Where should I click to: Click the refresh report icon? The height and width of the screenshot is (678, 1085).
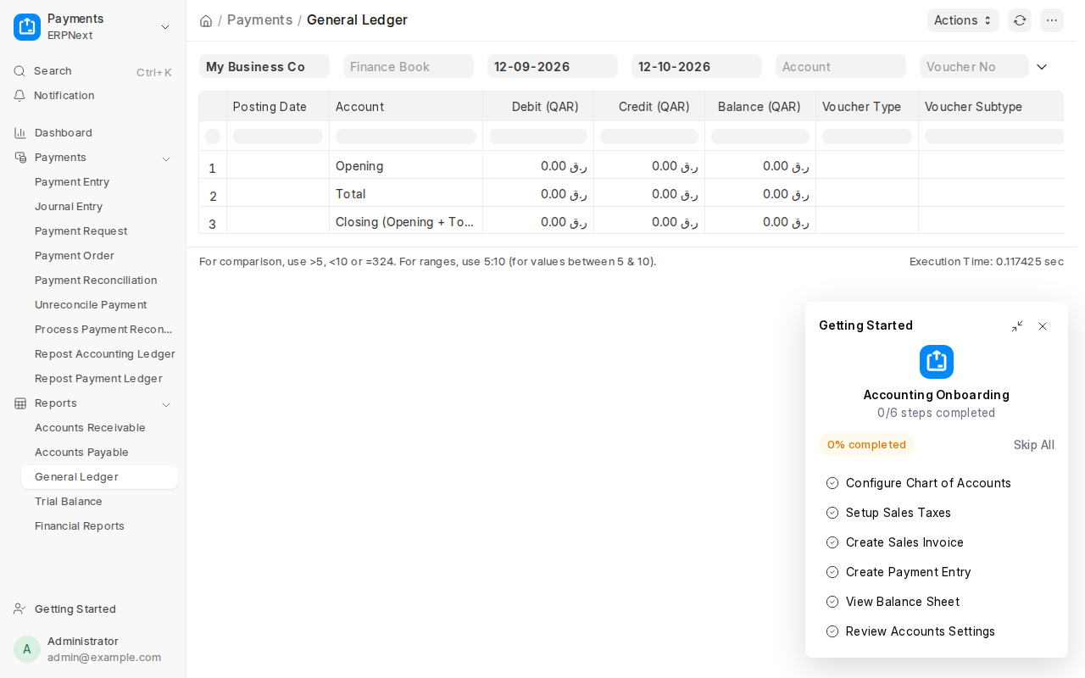(x=1020, y=20)
